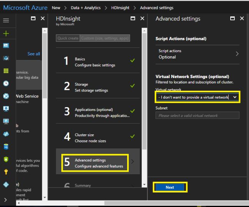Open Script actions Optional row
Viewport: 249px width, 207px height.
[x=197, y=55]
